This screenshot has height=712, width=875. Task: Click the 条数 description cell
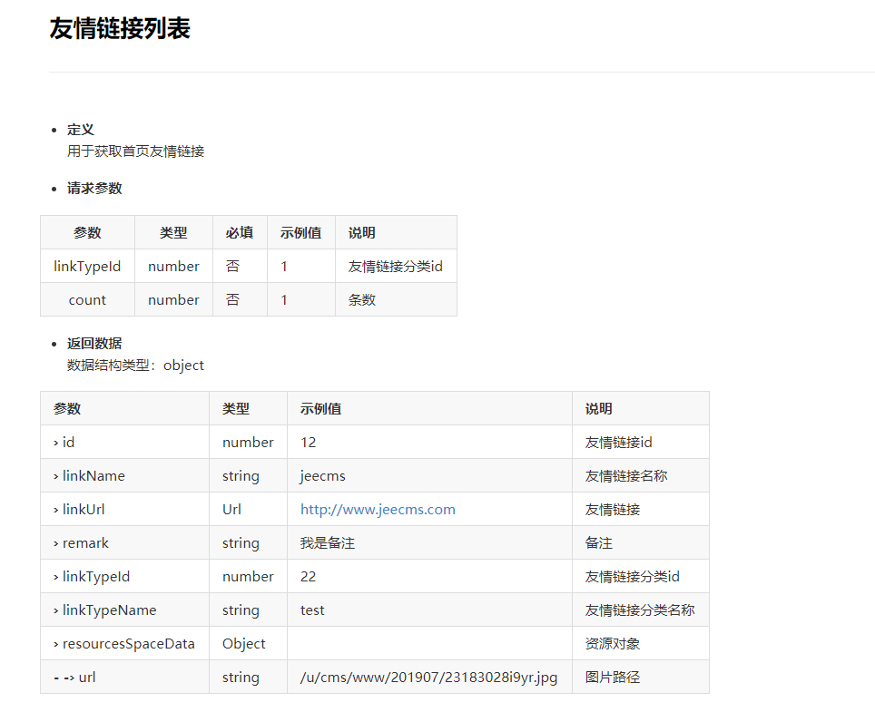(x=362, y=300)
